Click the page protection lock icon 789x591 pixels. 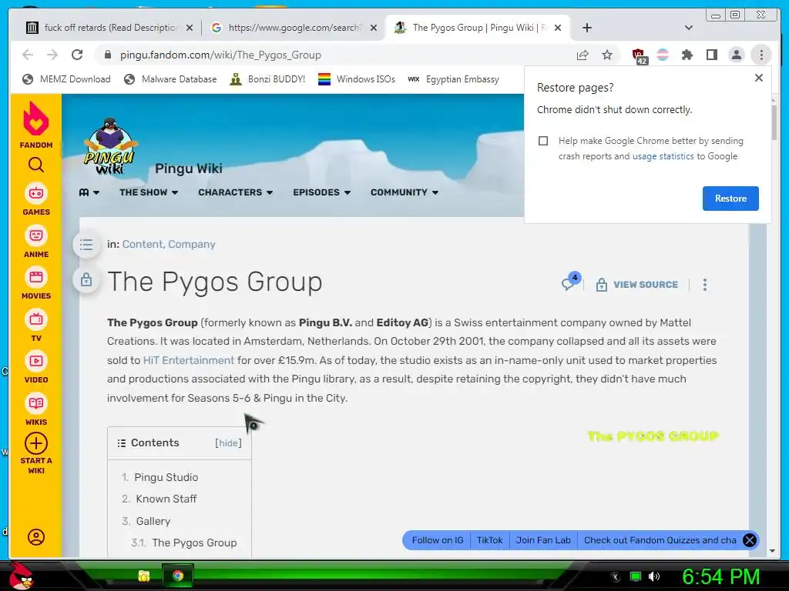click(x=86, y=279)
